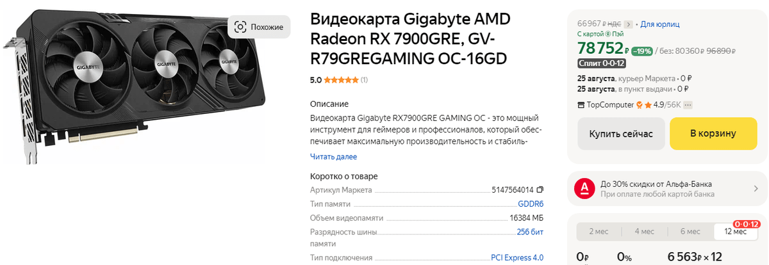This screenshot has height=265, width=769.
Task: Switch to the 6 мес installment term
Action: click(x=690, y=232)
